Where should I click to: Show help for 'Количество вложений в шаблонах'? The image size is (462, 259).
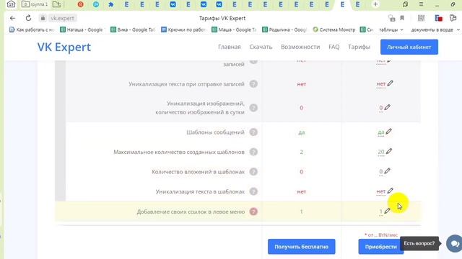(x=253, y=171)
